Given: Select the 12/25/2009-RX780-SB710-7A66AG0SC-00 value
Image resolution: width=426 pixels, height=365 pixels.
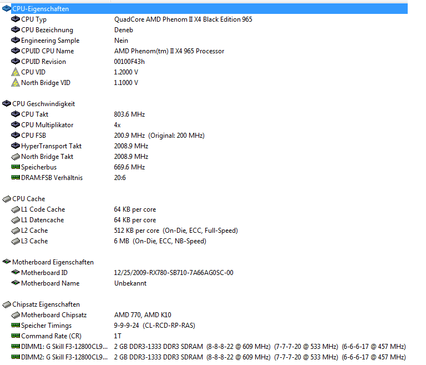Looking at the screenshot, I should 174,273.
